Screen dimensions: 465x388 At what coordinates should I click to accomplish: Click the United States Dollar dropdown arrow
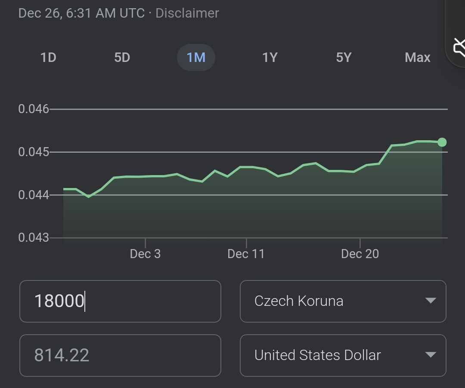pos(430,355)
